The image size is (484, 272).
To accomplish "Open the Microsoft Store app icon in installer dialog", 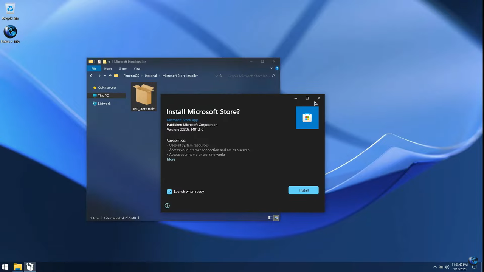I will point(307,117).
